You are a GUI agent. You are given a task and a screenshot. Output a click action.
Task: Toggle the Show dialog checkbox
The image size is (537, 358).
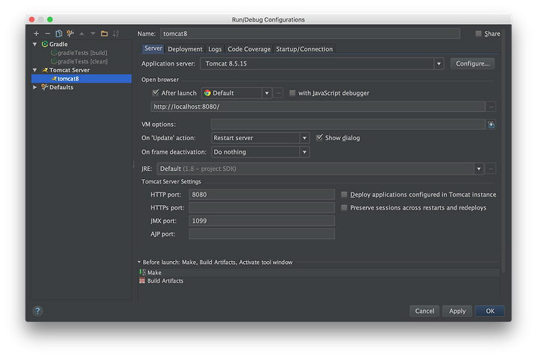click(319, 138)
